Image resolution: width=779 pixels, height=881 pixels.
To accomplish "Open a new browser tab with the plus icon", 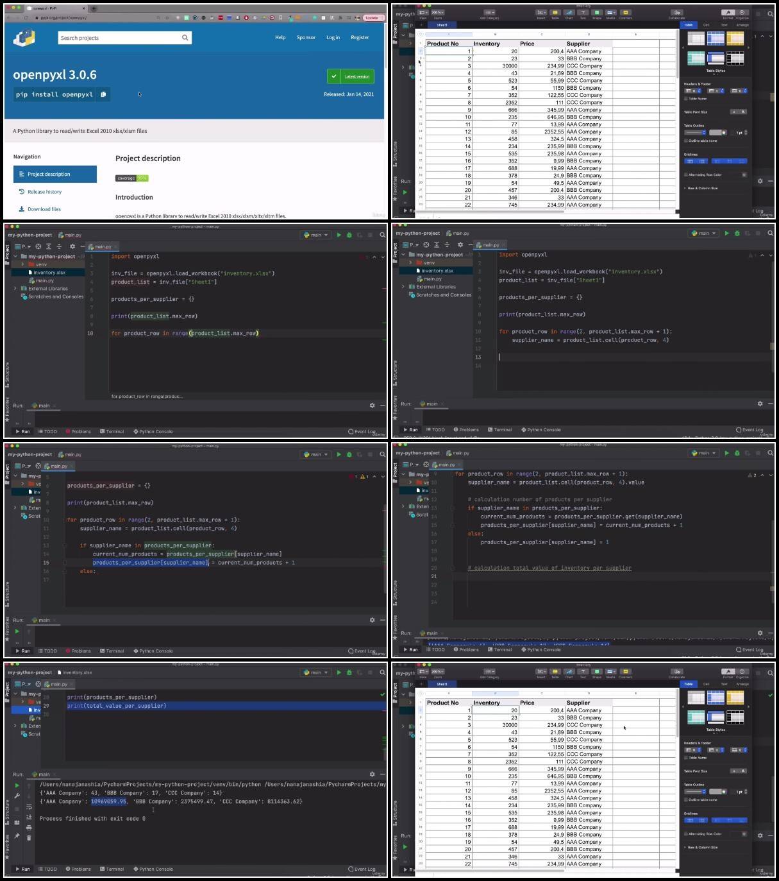I will click(94, 9).
